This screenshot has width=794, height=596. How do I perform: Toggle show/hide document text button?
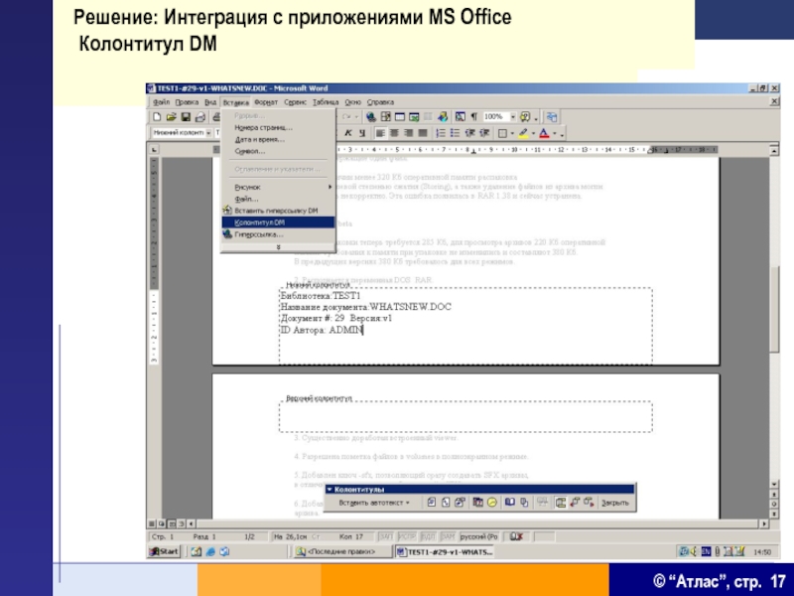524,503
